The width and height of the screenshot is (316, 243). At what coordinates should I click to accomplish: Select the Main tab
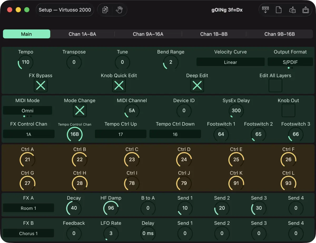pyautogui.click(x=26, y=34)
